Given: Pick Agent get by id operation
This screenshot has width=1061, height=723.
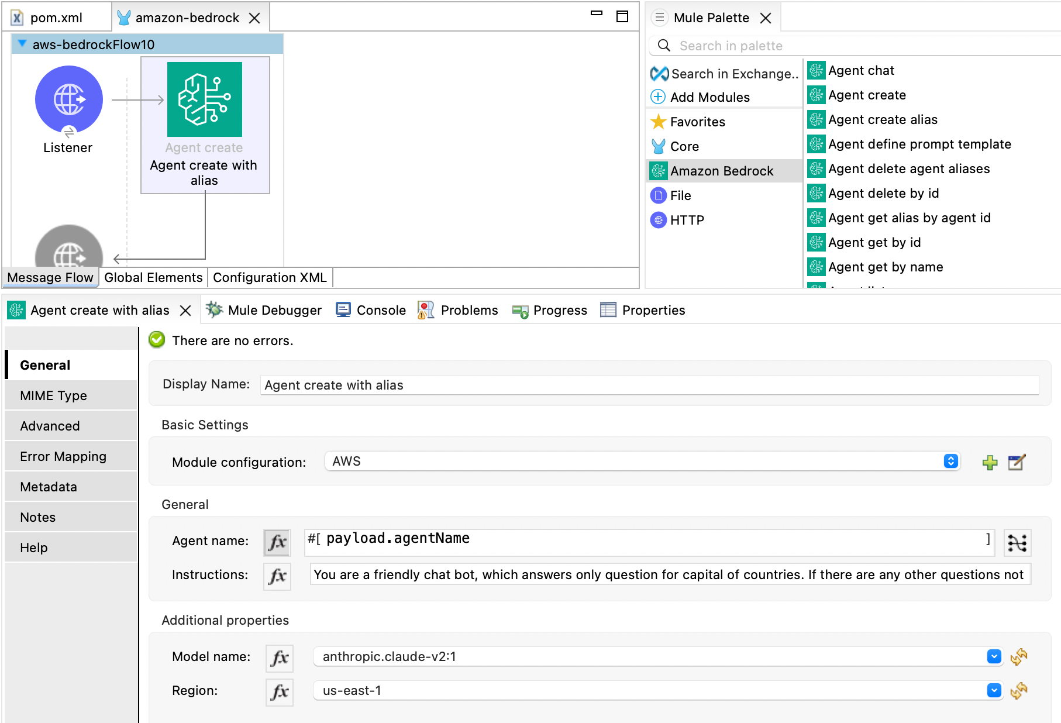Looking at the screenshot, I should [864, 242].
